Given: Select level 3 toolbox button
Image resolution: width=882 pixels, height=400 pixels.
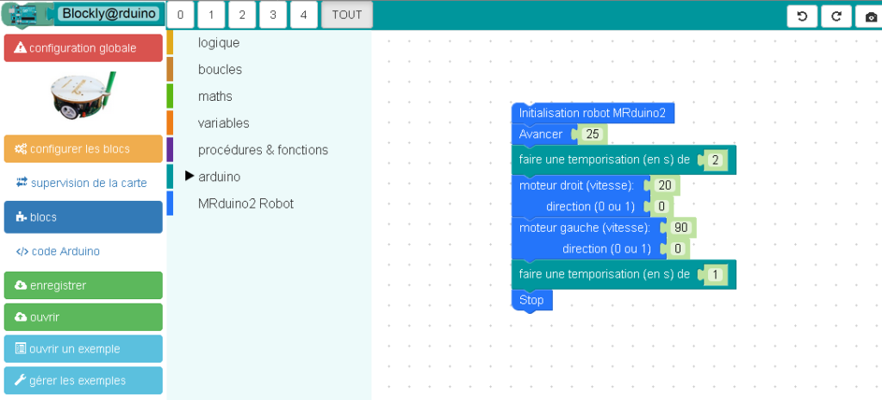Looking at the screenshot, I should (272, 15).
